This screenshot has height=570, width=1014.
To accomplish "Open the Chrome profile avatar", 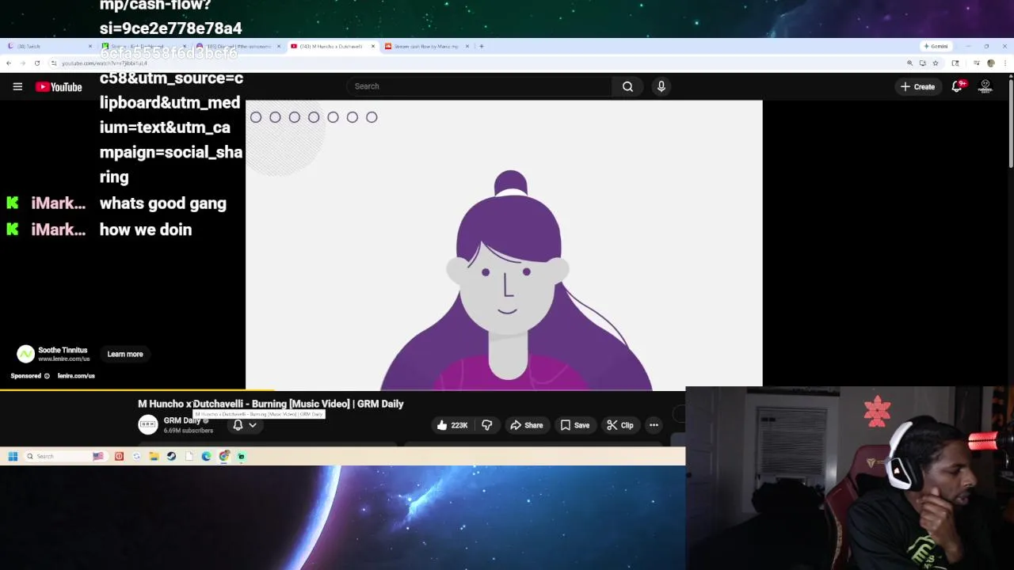I will [x=991, y=63].
